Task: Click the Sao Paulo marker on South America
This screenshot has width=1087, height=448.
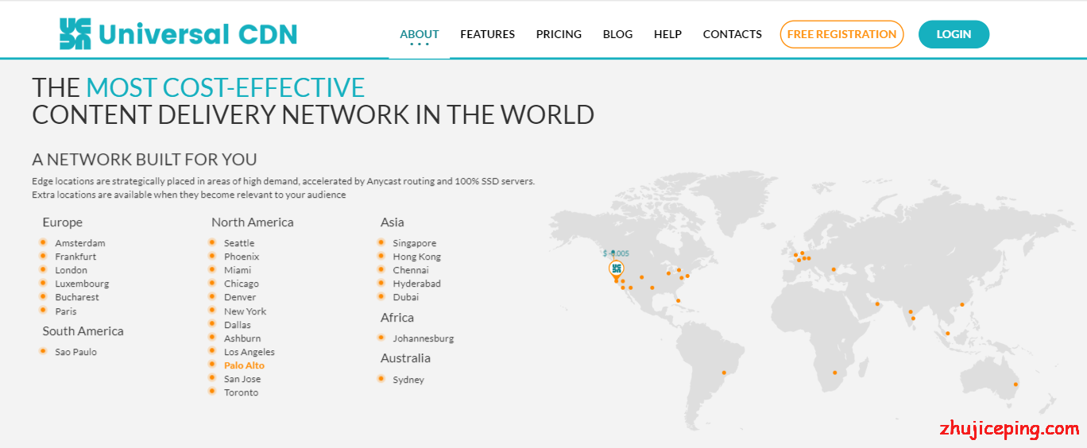Action: (724, 373)
